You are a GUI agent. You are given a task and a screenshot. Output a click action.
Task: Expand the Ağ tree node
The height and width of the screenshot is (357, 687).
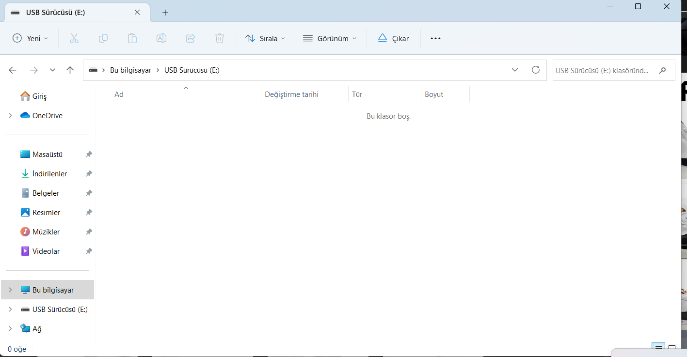(x=10, y=329)
